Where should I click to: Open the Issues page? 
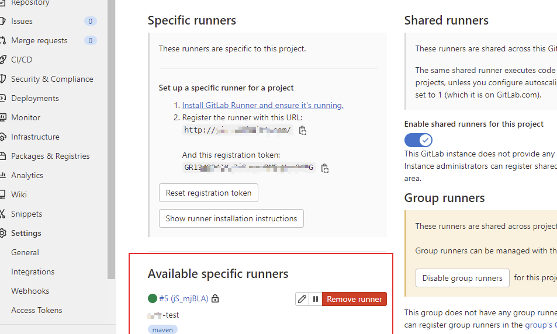pyautogui.click(x=22, y=21)
